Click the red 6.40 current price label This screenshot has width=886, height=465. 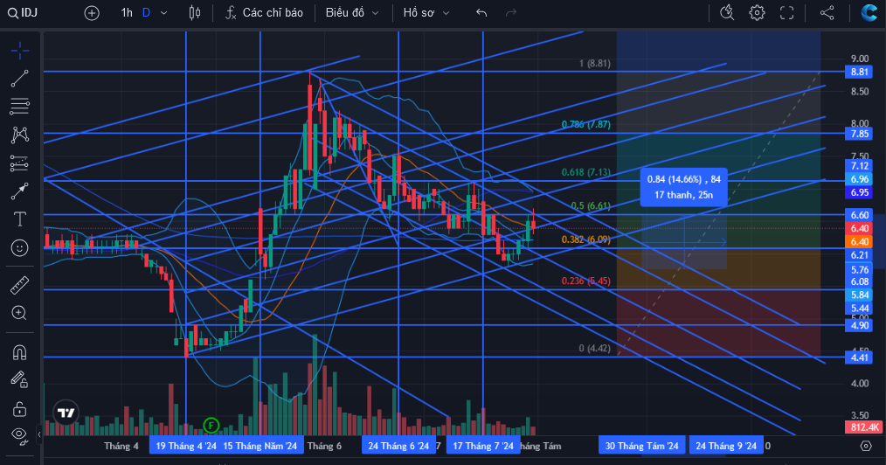point(860,228)
